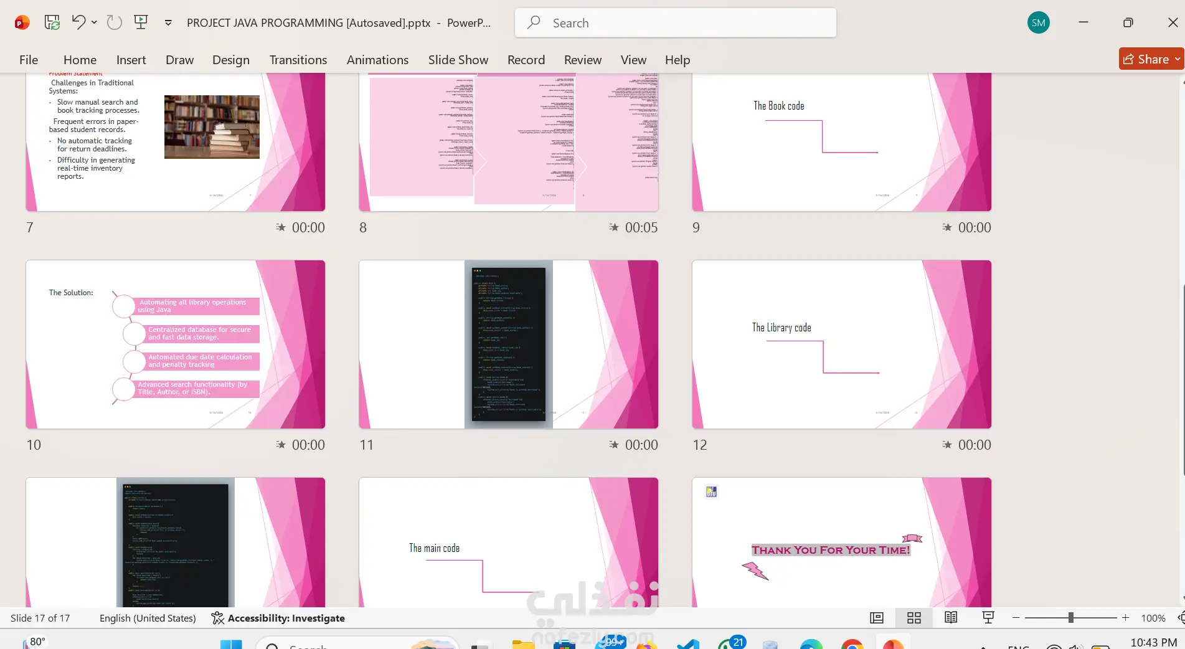
Task: Go to the Draw tab
Action: click(179, 60)
